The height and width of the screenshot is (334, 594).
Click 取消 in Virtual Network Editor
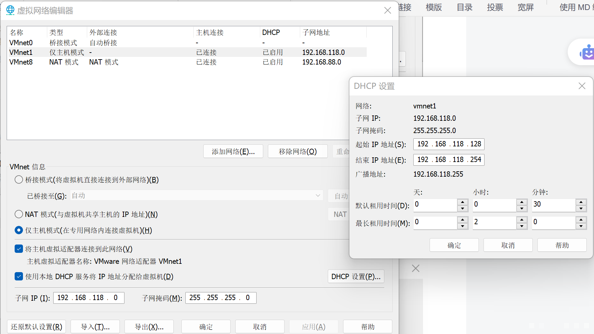coord(260,327)
